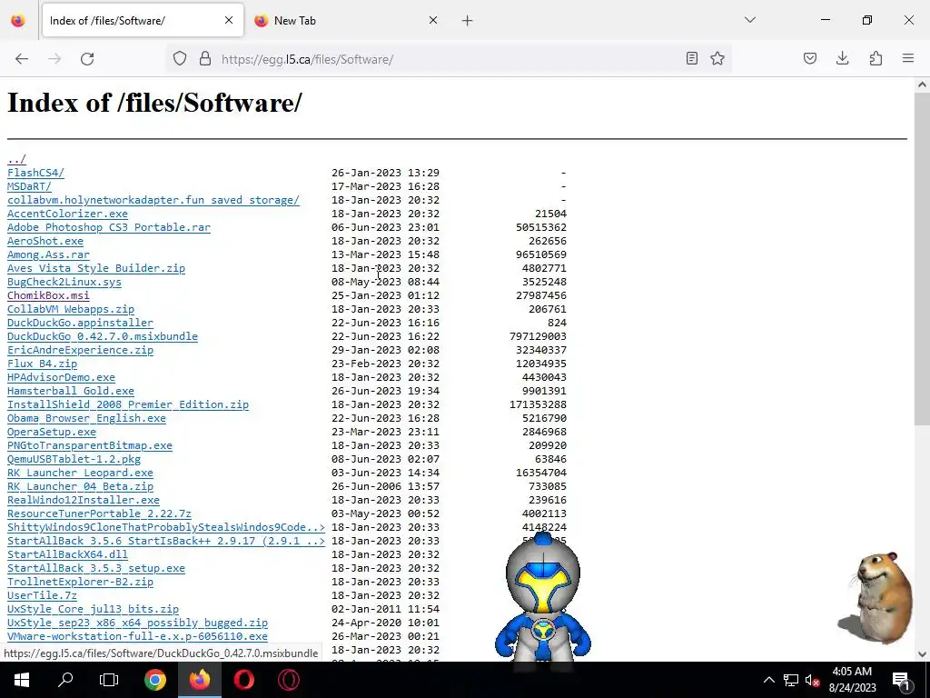Toggle reader view icon in address bar

pos(691,58)
